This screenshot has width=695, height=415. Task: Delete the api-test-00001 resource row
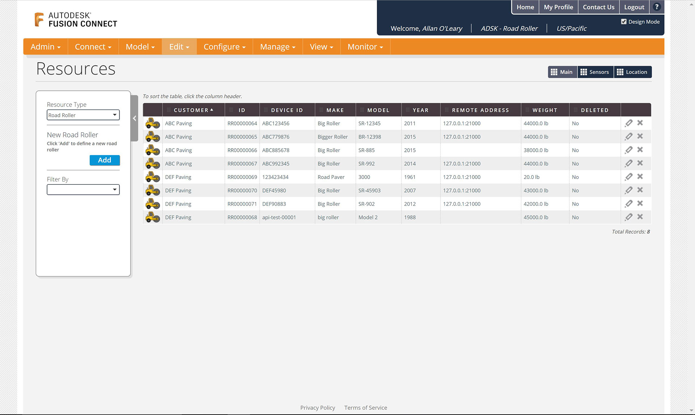[x=640, y=217]
